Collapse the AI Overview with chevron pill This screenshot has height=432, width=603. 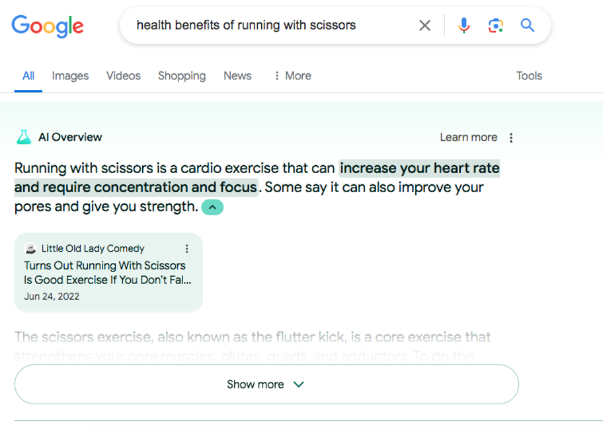(212, 207)
